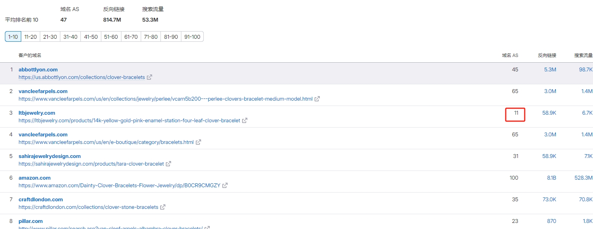This screenshot has height=229, width=593.
Task: Click search traffic 70.8K for craftdlondon.com
Action: [586, 199]
